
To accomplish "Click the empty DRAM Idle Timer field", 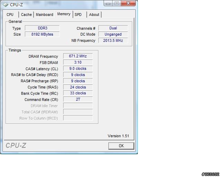I will pyautogui.click(x=78, y=105).
